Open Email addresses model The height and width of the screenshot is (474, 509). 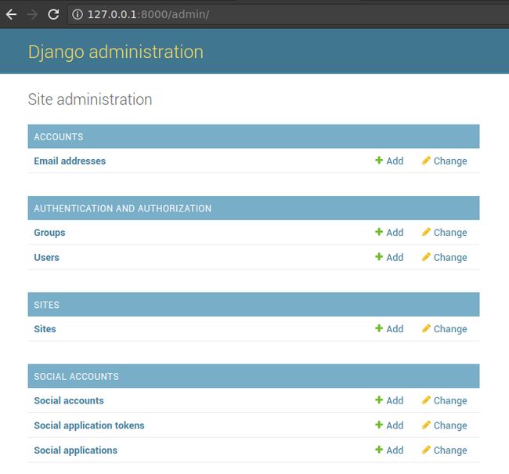pos(70,161)
